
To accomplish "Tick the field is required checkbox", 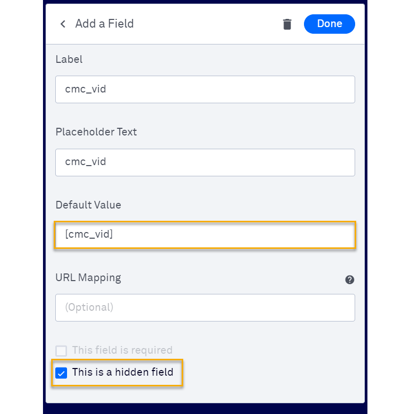I will (x=61, y=351).
